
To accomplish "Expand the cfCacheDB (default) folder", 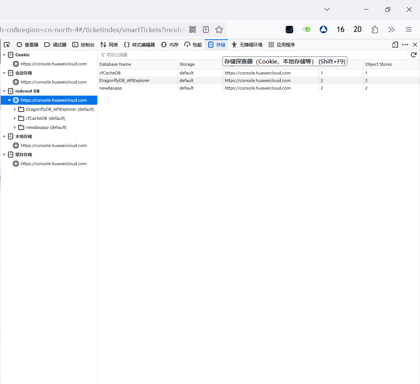I will tap(15, 119).
